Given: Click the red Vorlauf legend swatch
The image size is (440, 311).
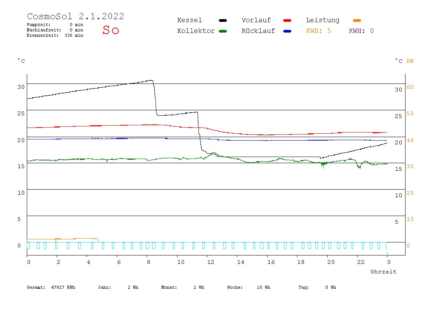Looking at the screenshot, I should coord(287,20).
